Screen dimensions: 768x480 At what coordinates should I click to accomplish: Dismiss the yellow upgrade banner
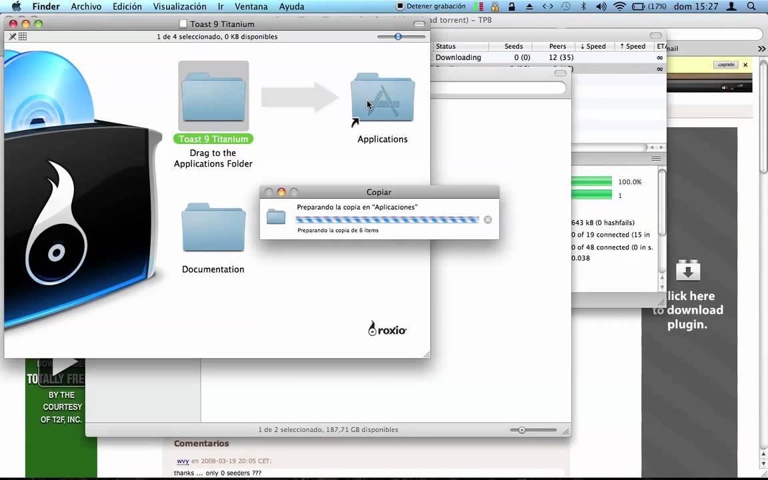pyautogui.click(x=745, y=65)
